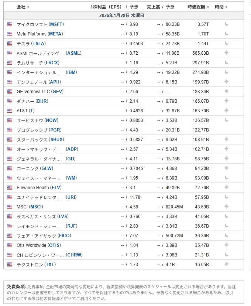
Task: Click the moon icon in the CH ロビンソン row
Action: [227, 255]
